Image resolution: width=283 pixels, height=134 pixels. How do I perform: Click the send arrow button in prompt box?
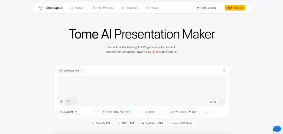click(x=222, y=102)
